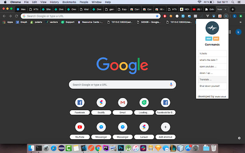245x153 pixels.
Task: Expand hidden bookmarks with double chevron
Action: (x=240, y=22)
